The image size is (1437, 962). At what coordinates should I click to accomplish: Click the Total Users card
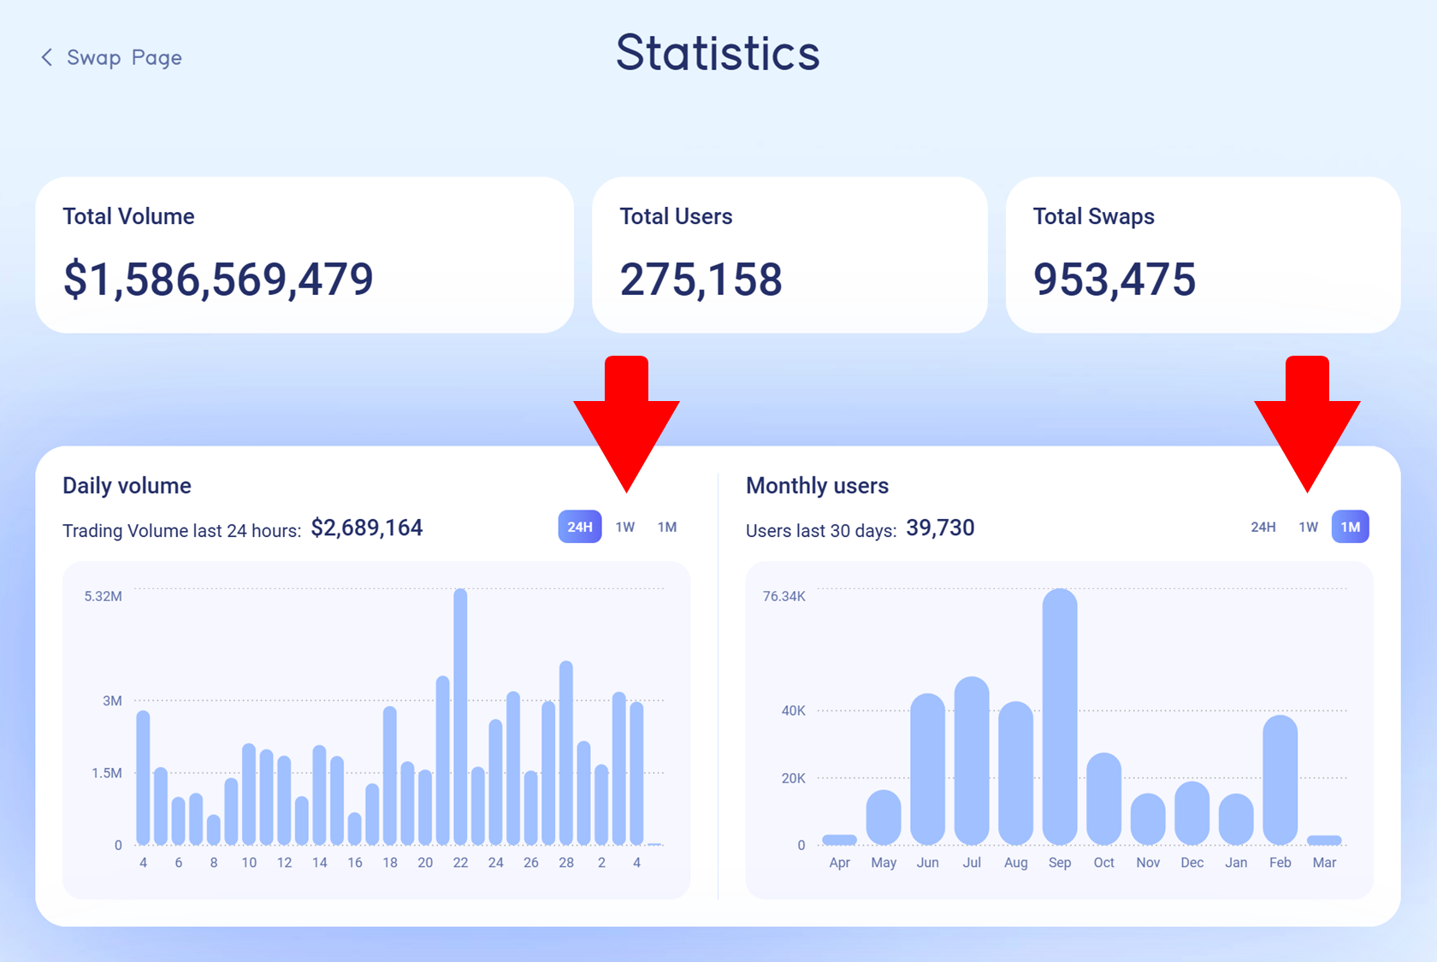789,255
